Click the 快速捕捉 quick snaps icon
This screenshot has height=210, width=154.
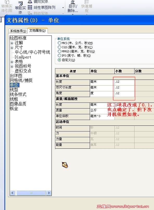point(87,2)
